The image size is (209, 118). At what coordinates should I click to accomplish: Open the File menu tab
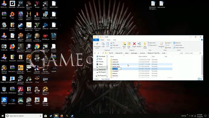coord(96,40)
